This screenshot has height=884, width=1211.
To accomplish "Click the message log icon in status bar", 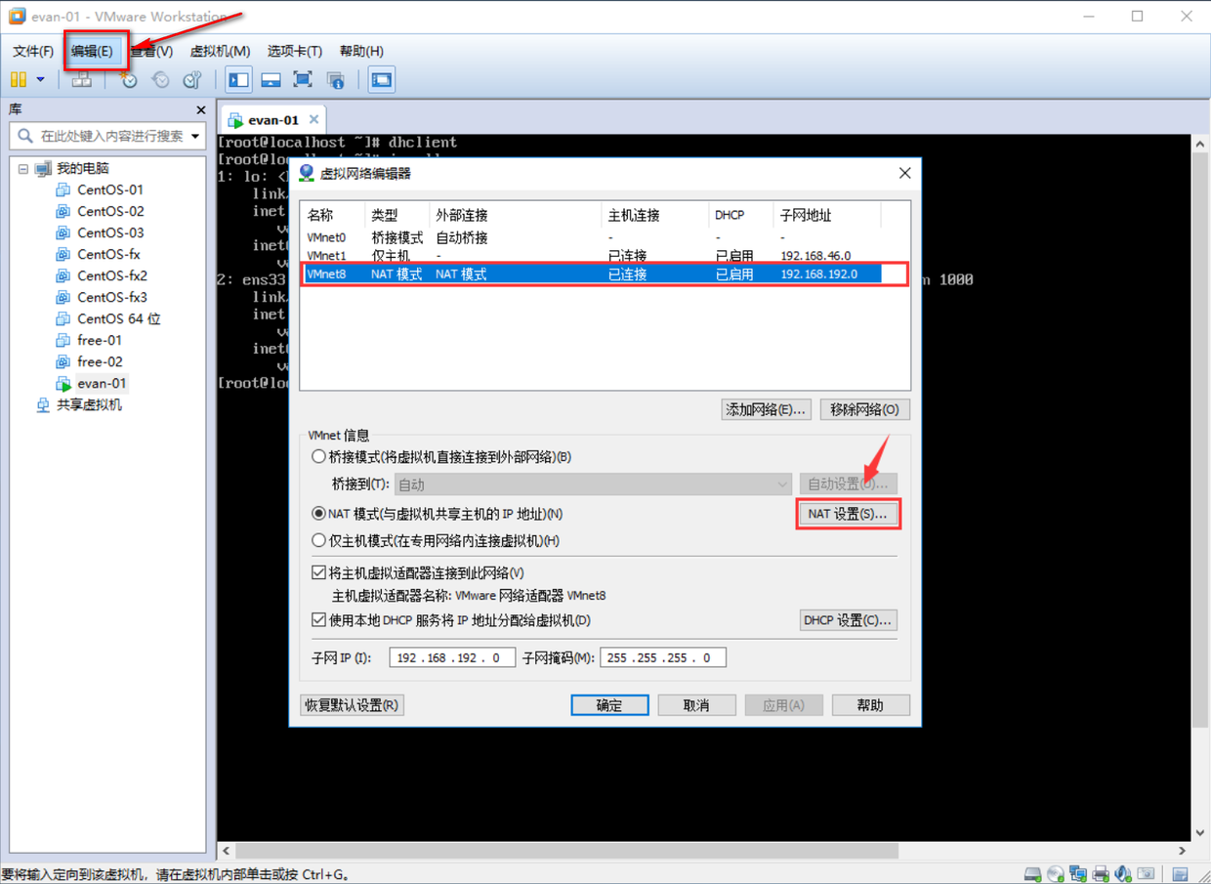I will pos(1180,874).
